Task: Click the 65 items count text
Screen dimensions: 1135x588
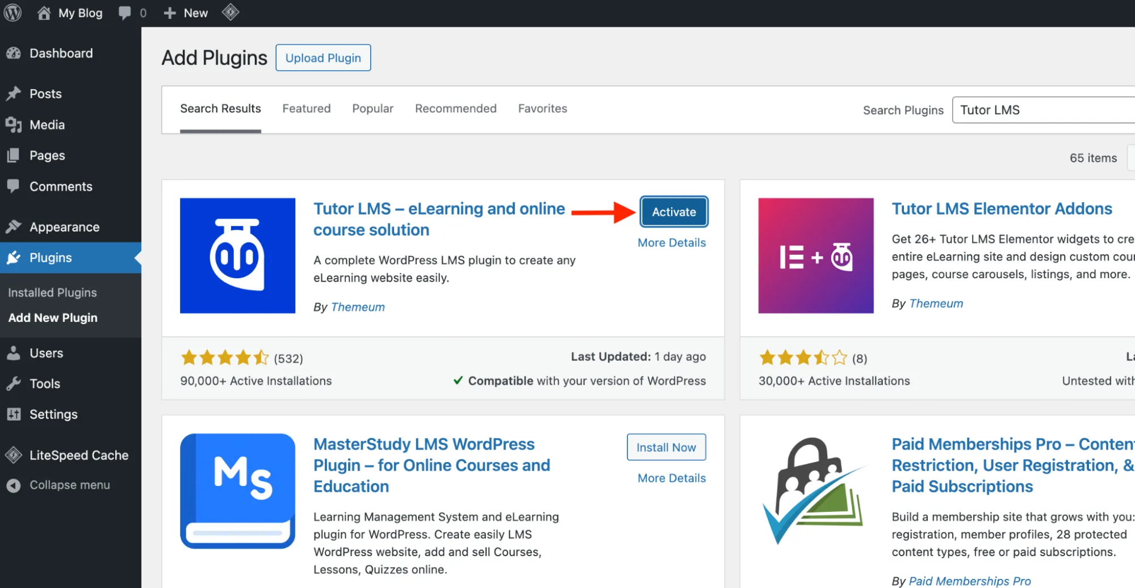Action: tap(1093, 158)
